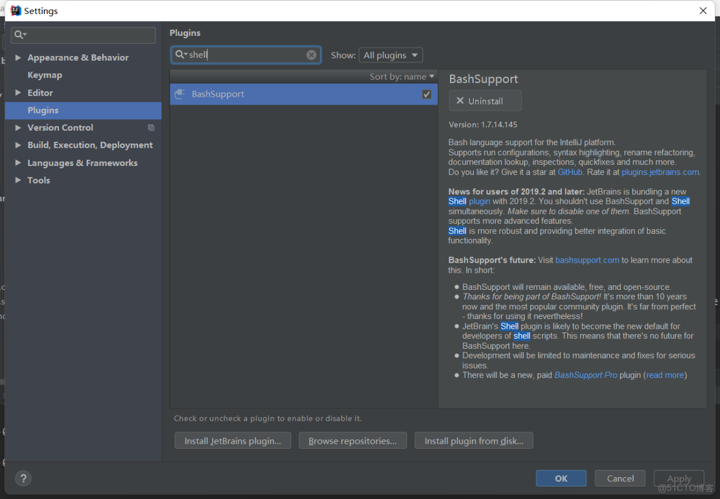Expand the Appearance & Behavior section

(x=19, y=57)
